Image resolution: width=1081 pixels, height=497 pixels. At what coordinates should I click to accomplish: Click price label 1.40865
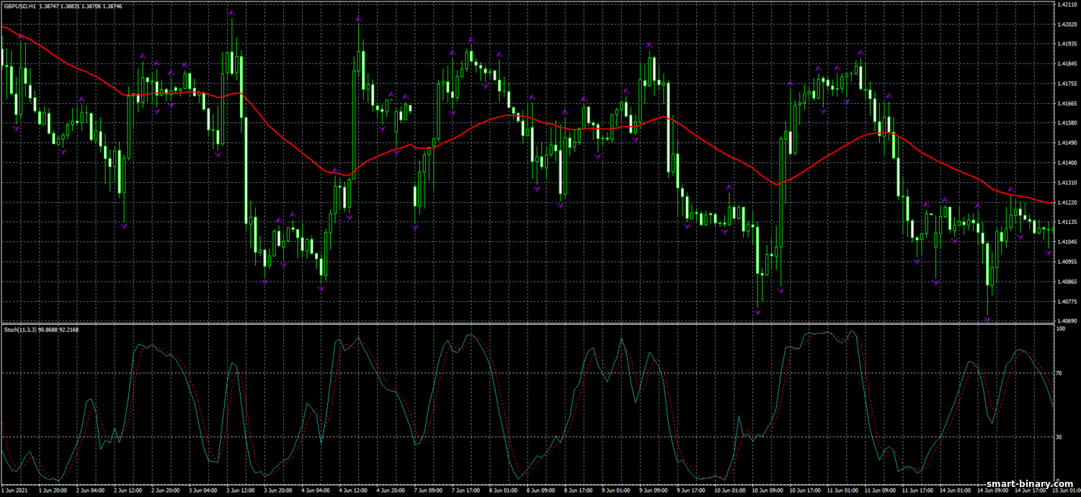click(x=1067, y=282)
